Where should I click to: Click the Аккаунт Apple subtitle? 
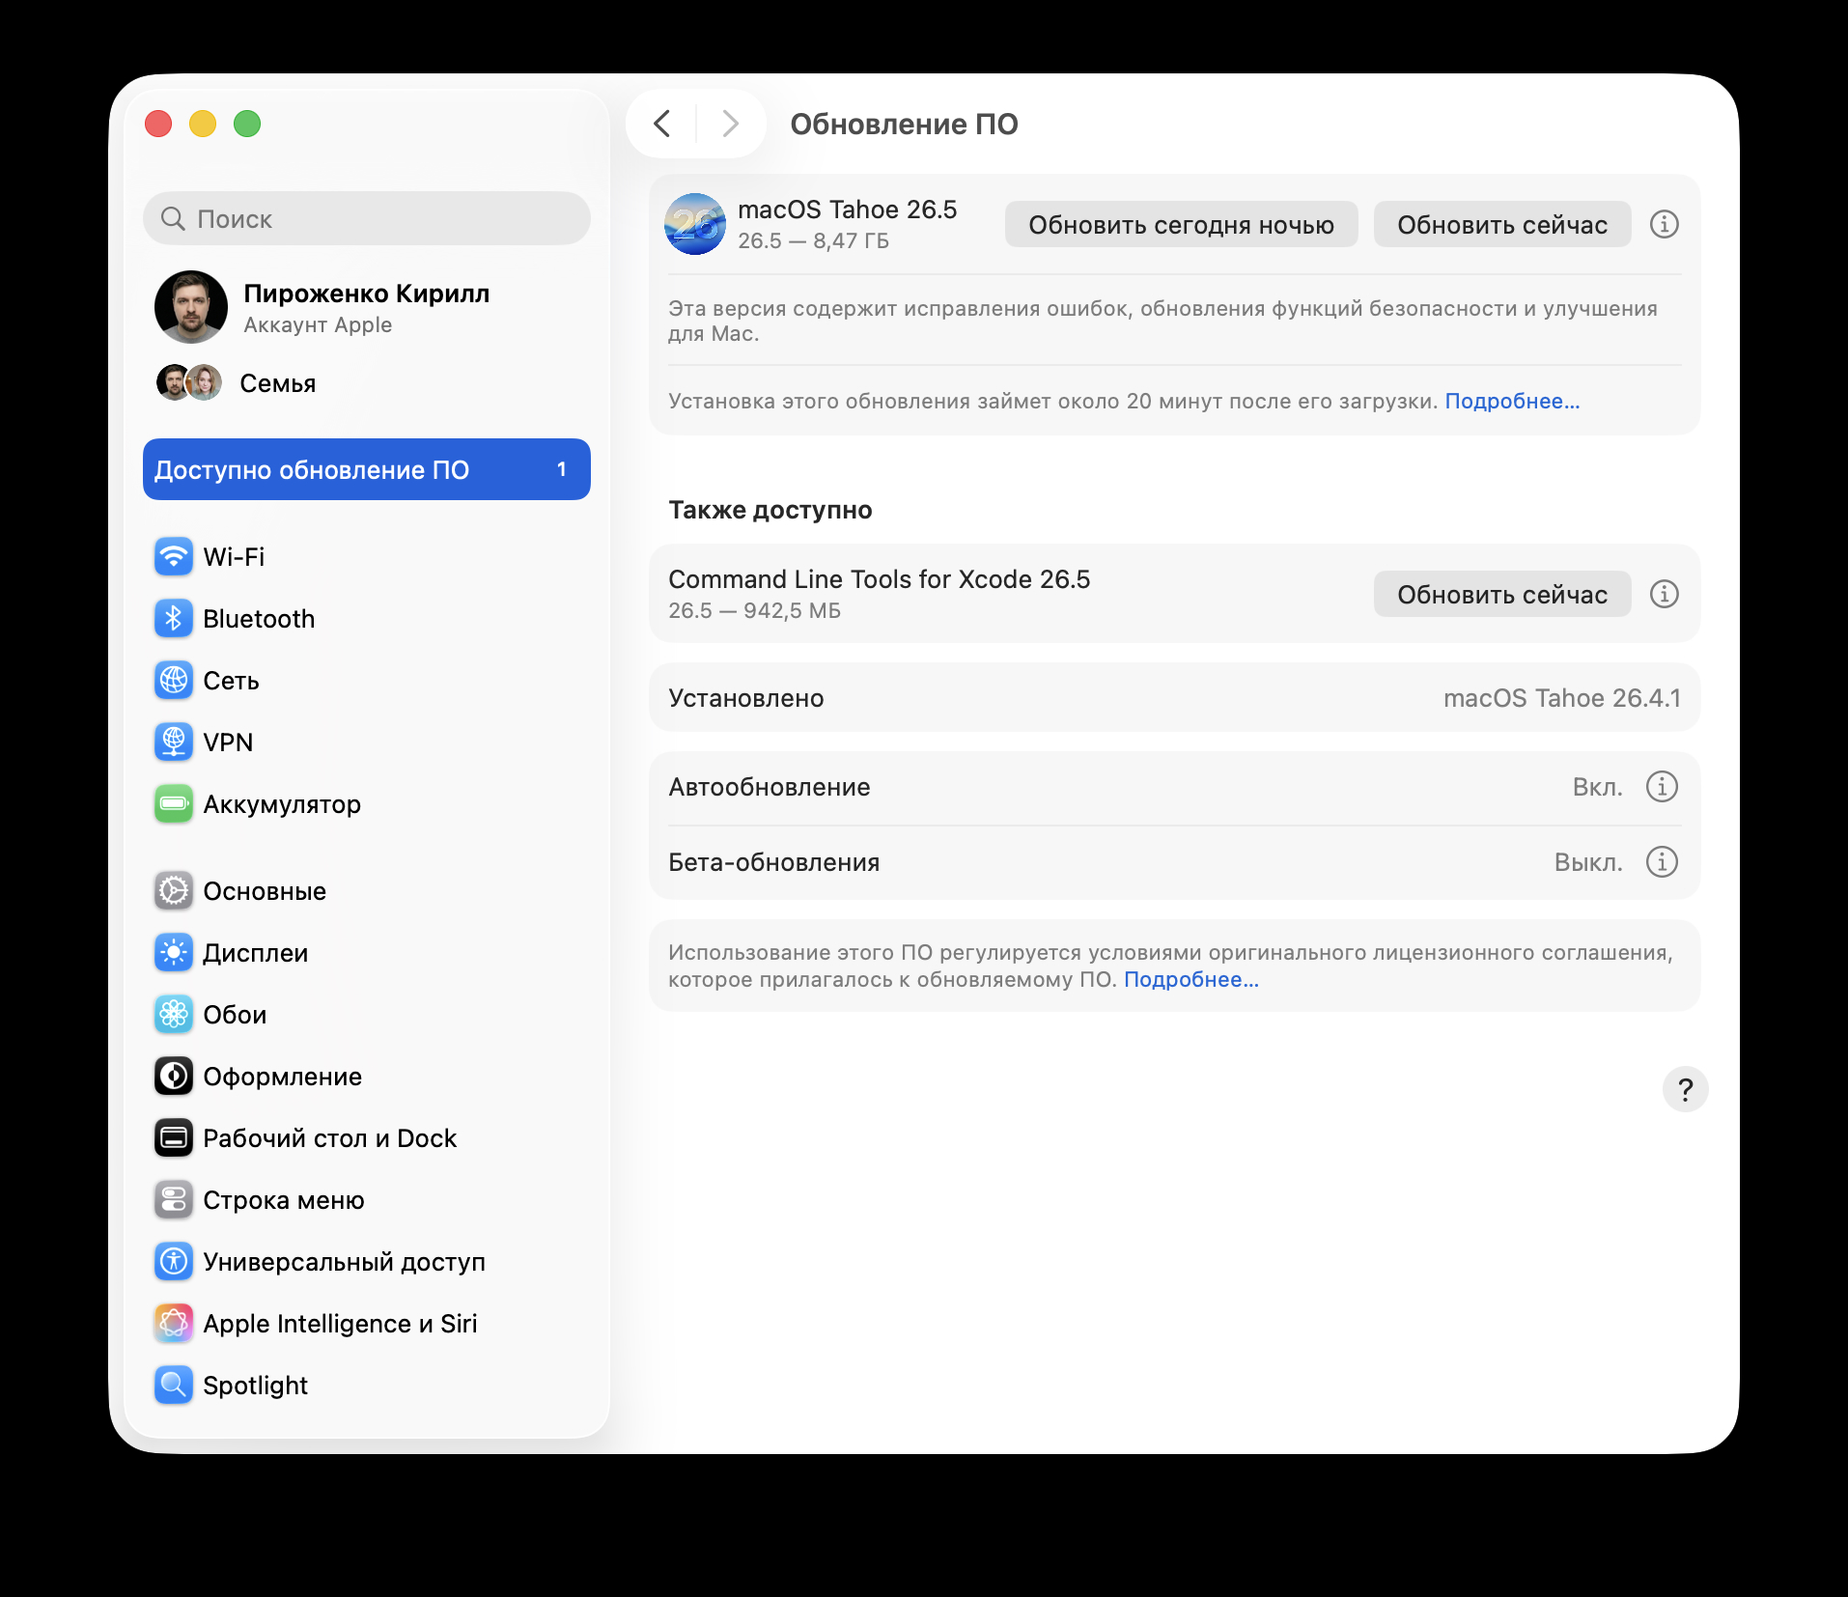point(318,324)
